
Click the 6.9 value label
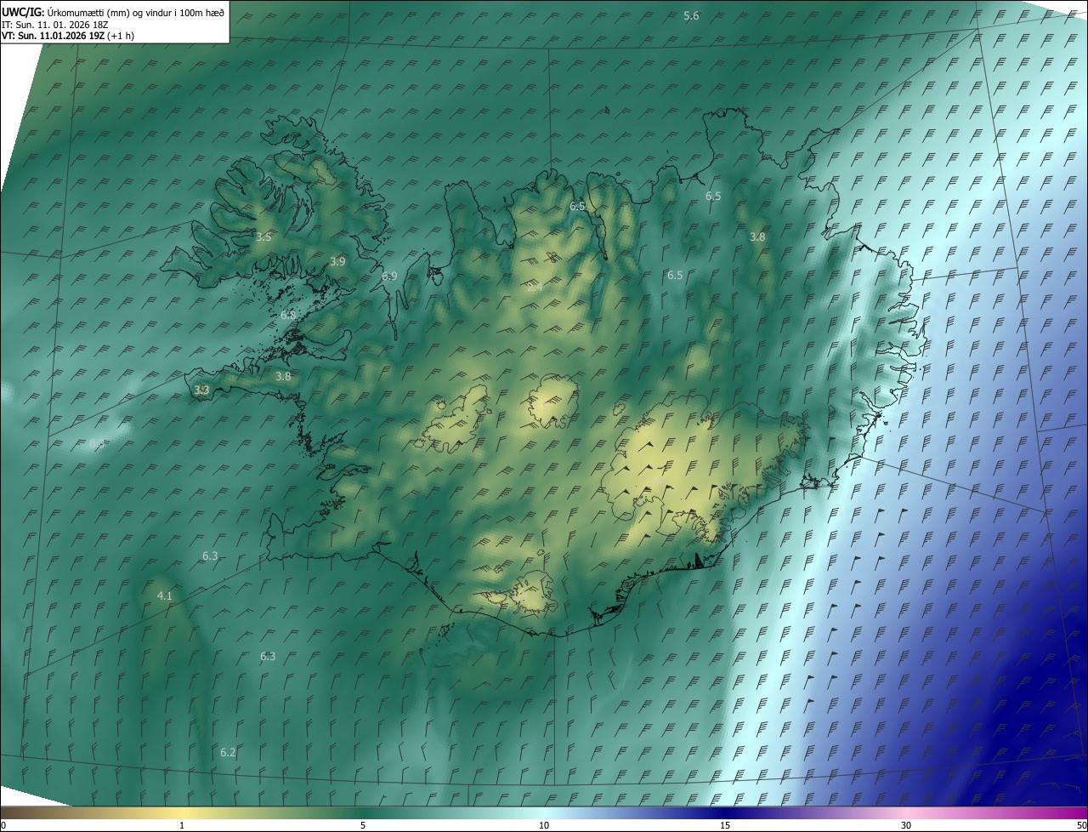(x=389, y=276)
